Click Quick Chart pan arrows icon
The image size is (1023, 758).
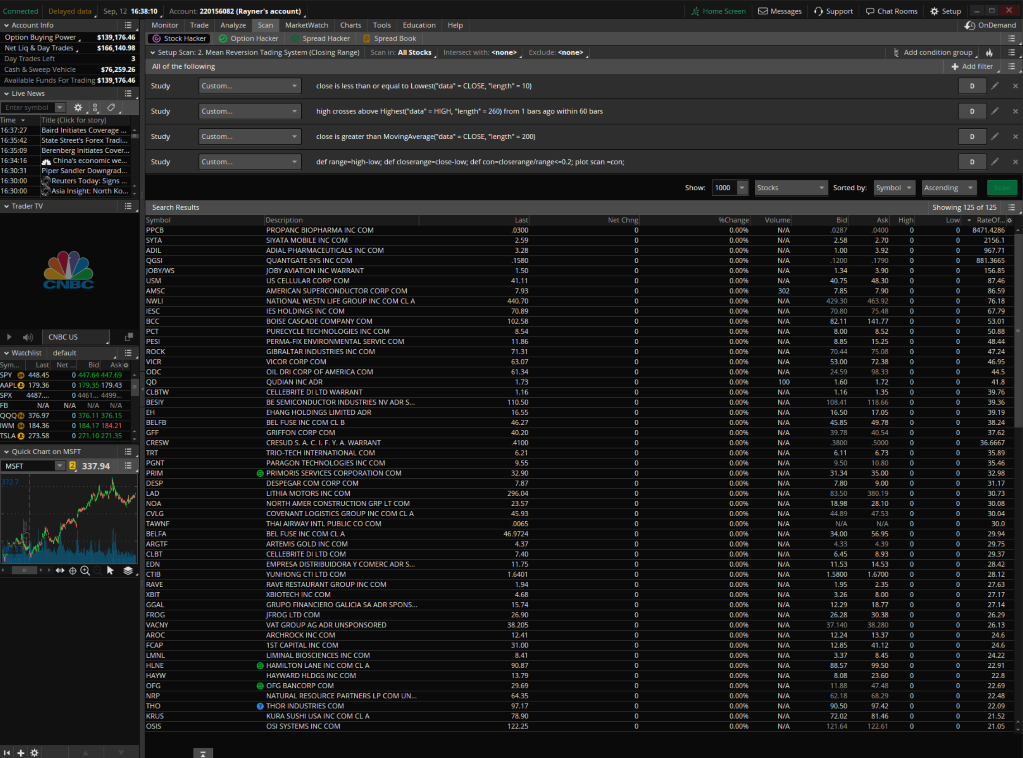pyautogui.click(x=59, y=570)
